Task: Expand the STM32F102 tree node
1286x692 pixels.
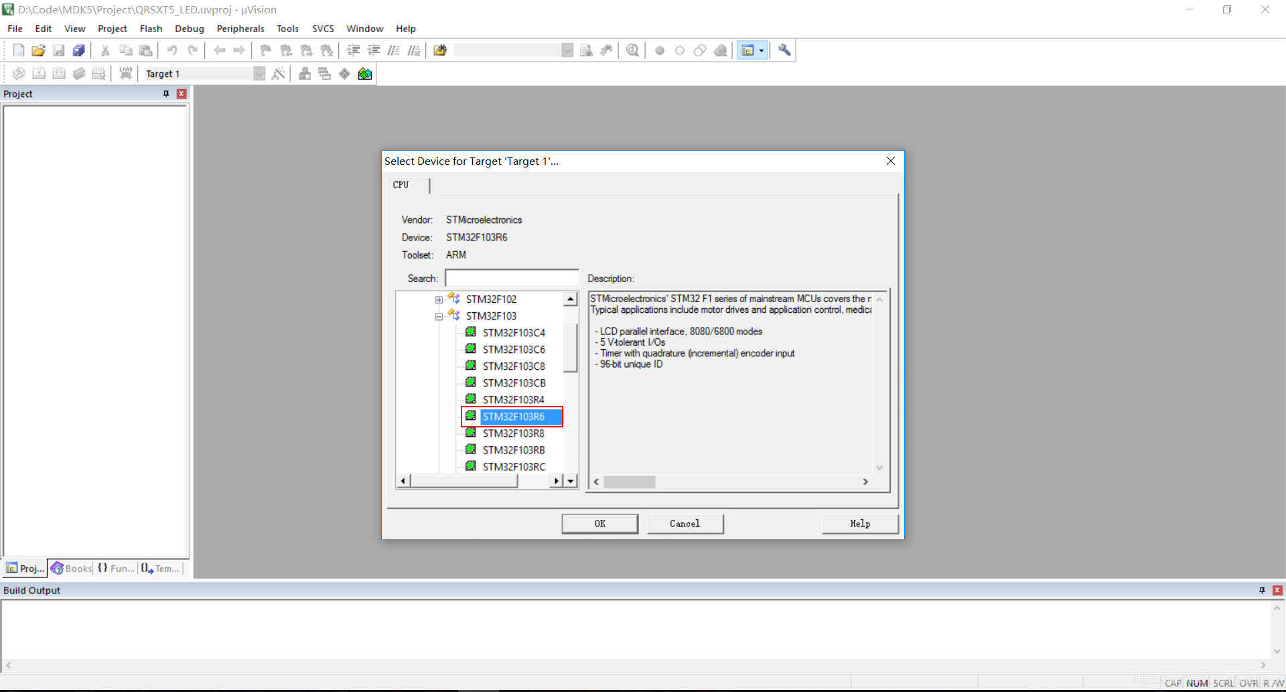Action: [439, 299]
